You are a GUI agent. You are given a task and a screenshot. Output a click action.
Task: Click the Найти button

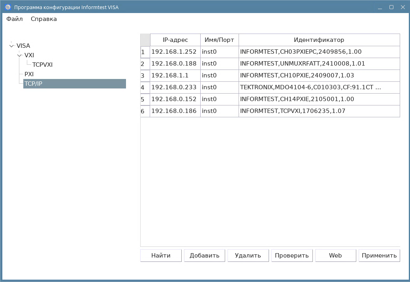click(161, 256)
